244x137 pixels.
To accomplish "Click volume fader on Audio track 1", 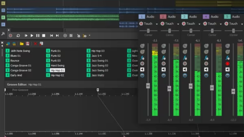I will [x=148, y=86].
